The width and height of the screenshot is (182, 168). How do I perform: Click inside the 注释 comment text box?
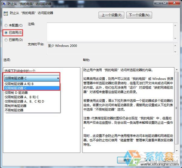pos(110,32)
